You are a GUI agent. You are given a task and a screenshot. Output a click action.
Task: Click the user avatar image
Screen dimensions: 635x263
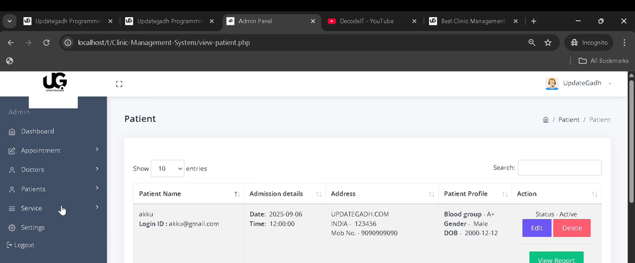point(551,83)
